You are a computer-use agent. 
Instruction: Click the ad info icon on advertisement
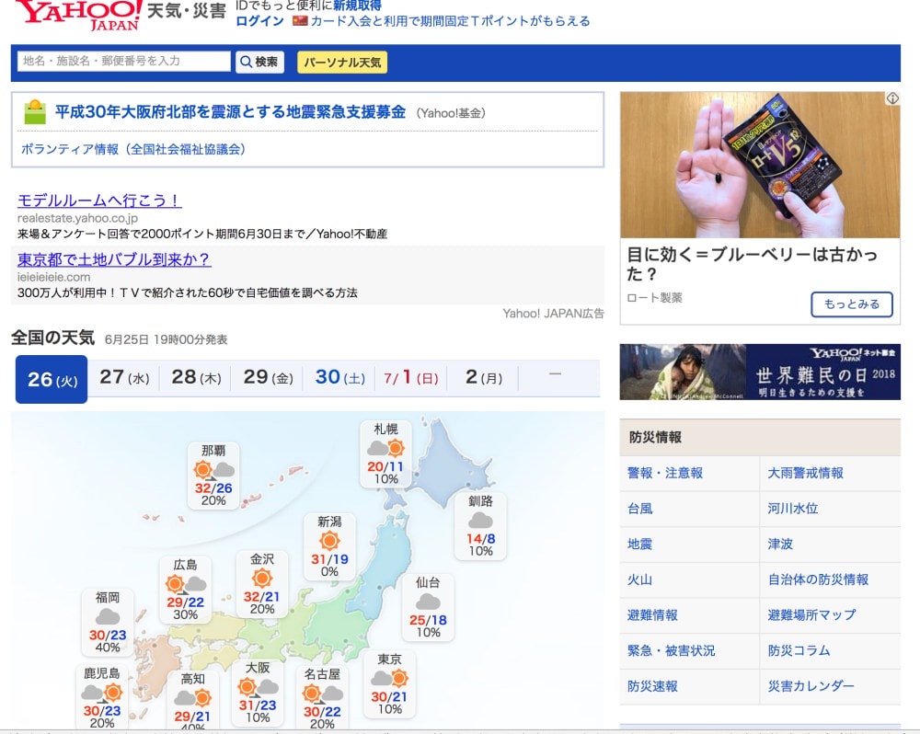pos(891,98)
